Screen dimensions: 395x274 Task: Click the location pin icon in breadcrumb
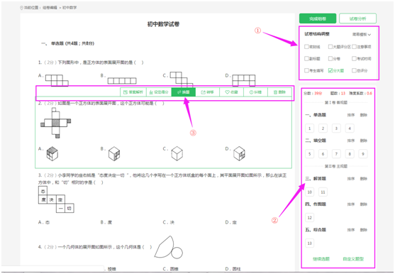pos(21,8)
